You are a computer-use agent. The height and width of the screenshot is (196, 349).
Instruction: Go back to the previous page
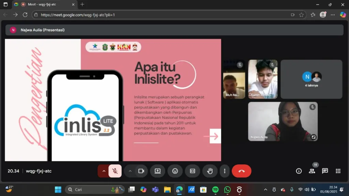point(5,15)
